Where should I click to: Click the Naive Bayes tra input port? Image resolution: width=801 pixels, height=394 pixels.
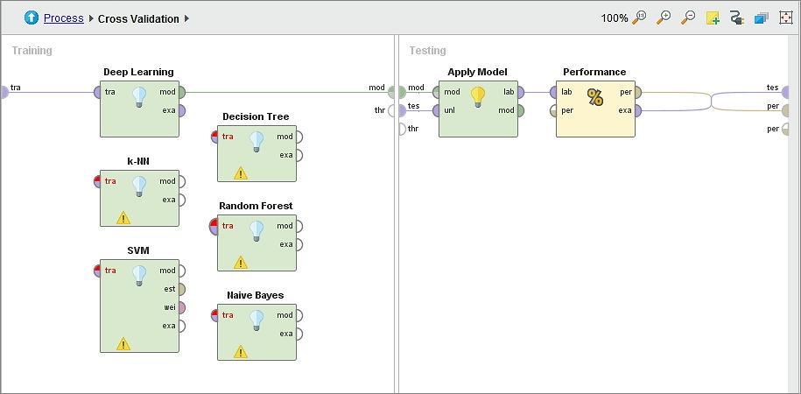215,315
